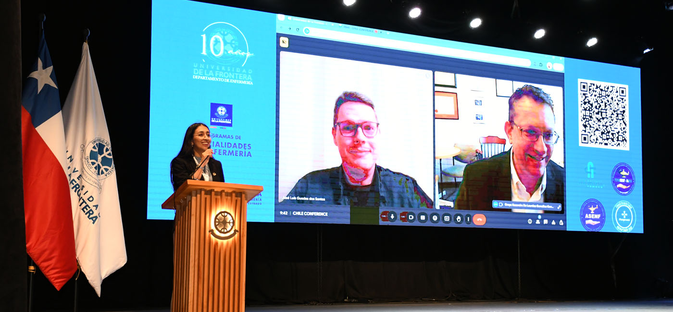The image size is (673, 312).
Task: Open the emoji reactions button
Action: 435,218
